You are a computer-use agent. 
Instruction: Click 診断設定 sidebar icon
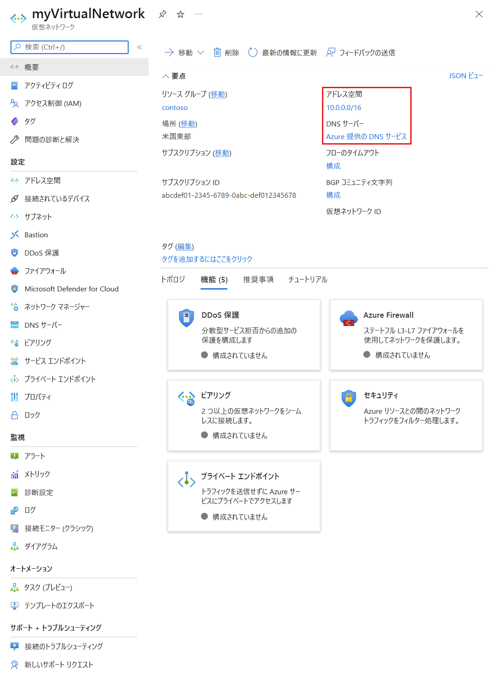coord(15,492)
